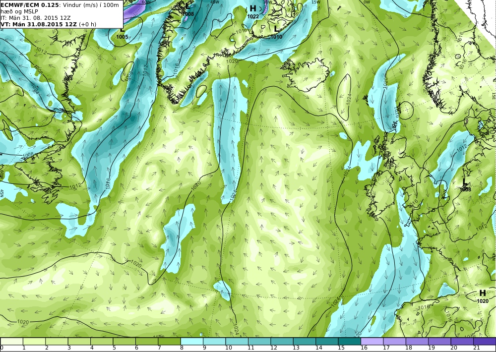
Task: Click the "VT: Mán 31.08.2015 12Z" valid time
Action: [x=39, y=24]
